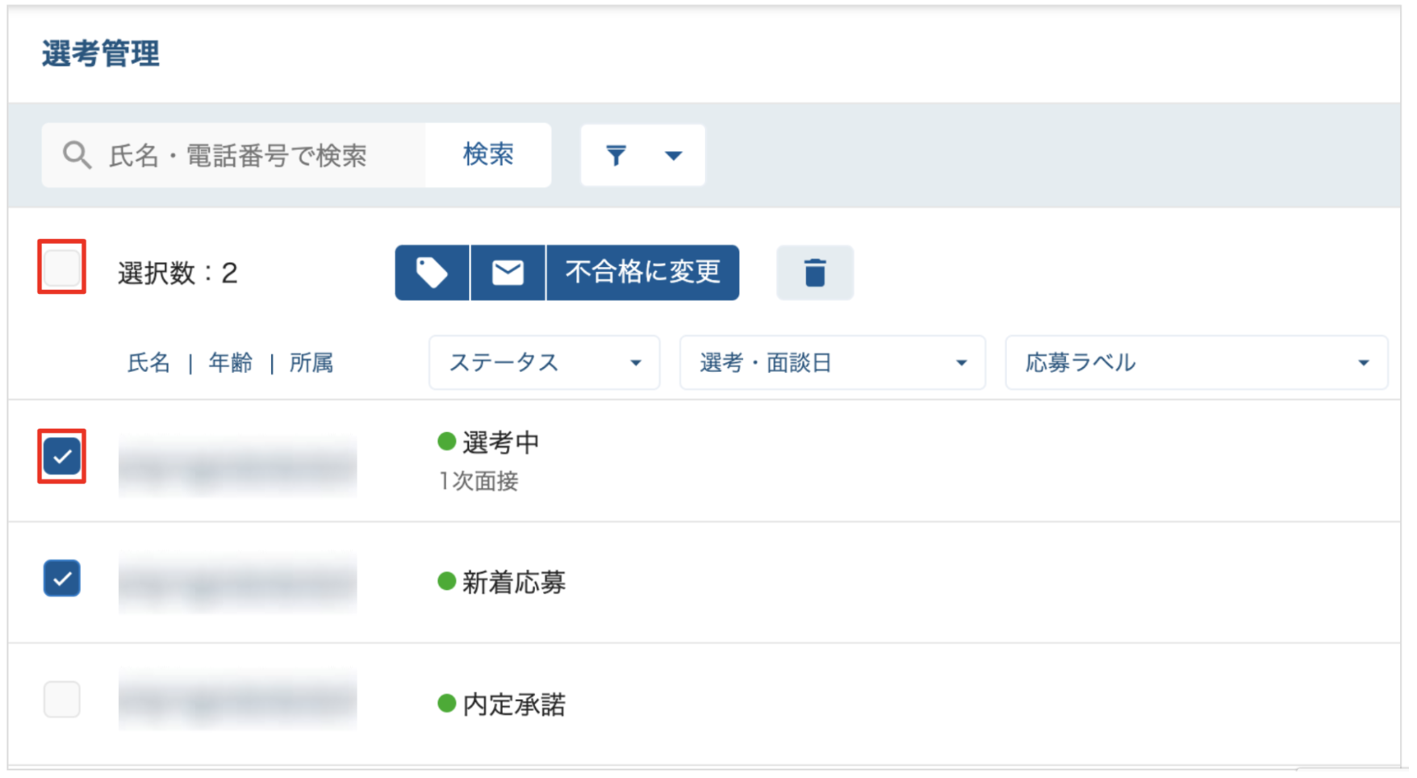
Task: Click the trash delete icon
Action: click(x=815, y=273)
